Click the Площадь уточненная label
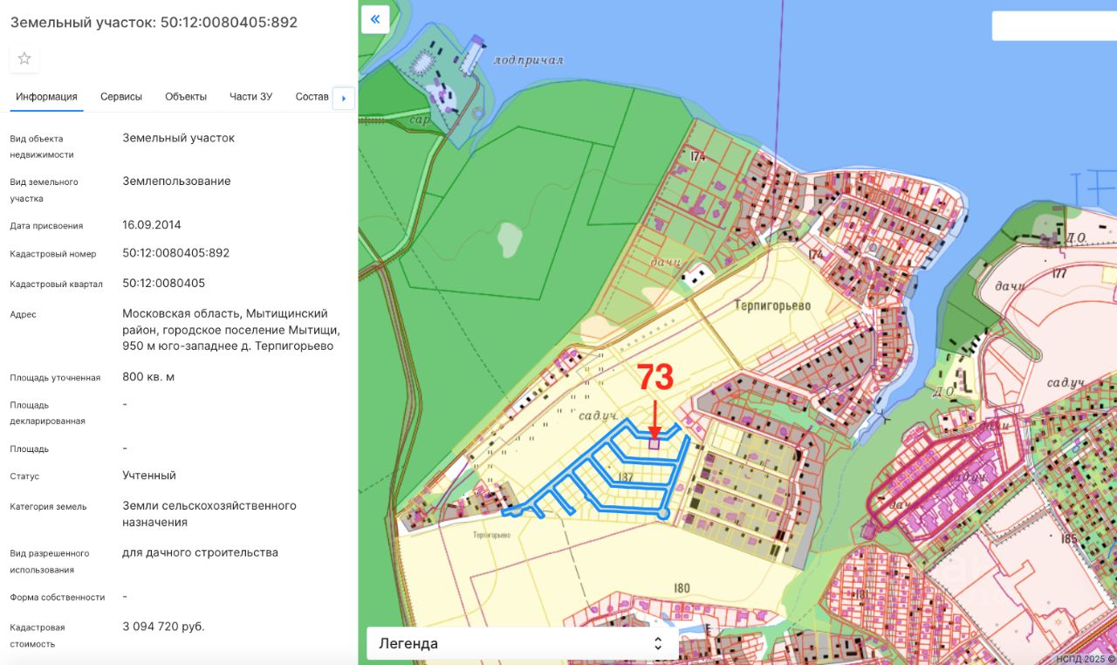Screen dimensions: 1117x665 pyautogui.click(x=55, y=378)
